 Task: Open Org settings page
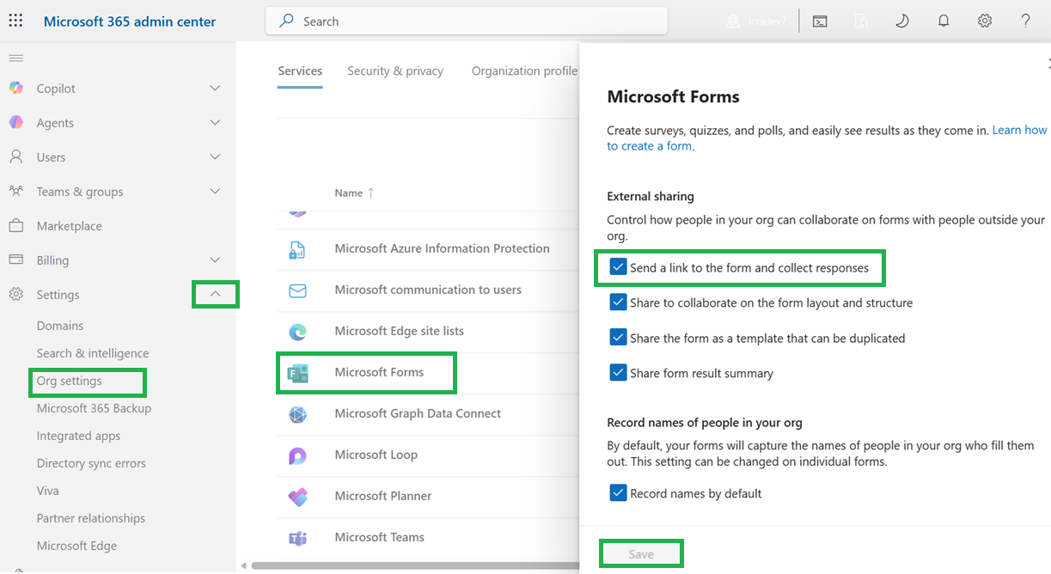pyautogui.click(x=69, y=381)
